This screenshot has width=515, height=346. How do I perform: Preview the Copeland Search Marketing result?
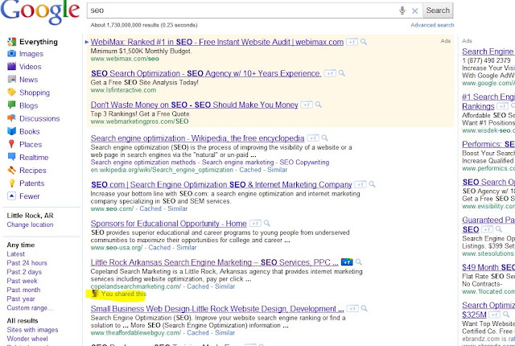[x=359, y=262]
